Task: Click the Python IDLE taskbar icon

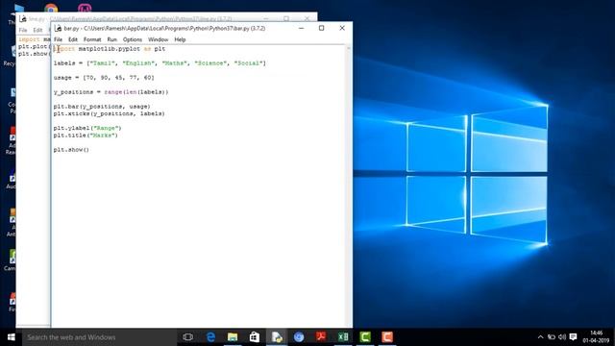Action: (277, 337)
